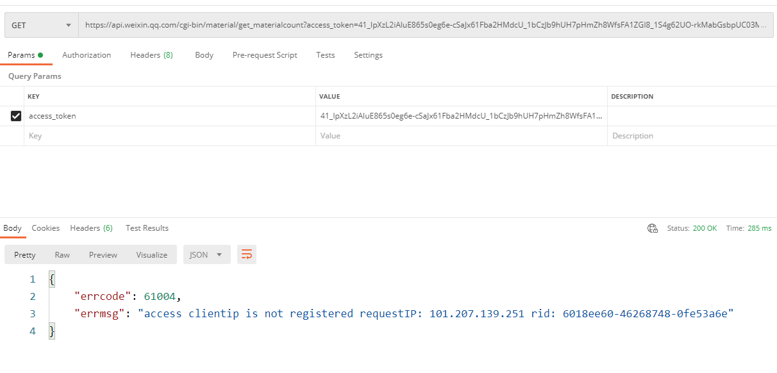Toggle the access_token parameter checkbox
Image resolution: width=777 pixels, height=373 pixels.
click(16, 116)
